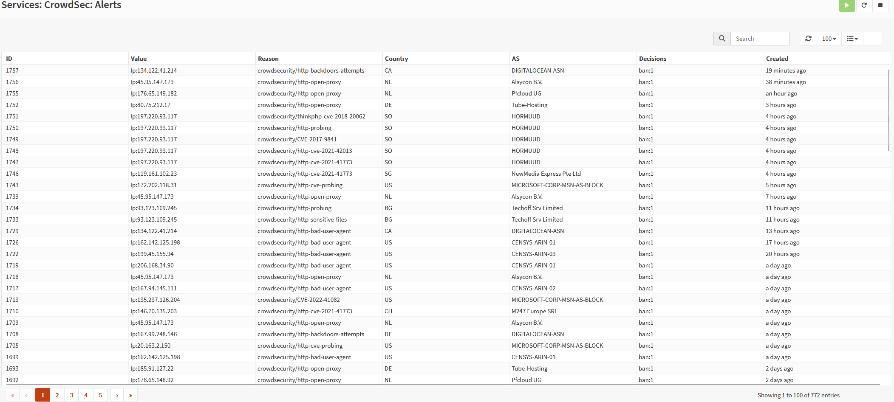Start the CrowdSec service with the play button

point(846,6)
